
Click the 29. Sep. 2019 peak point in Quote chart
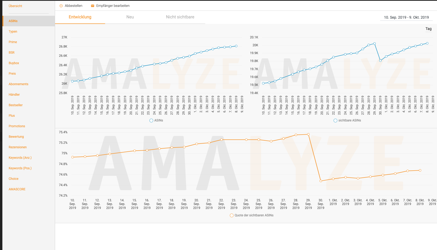pos(308,134)
